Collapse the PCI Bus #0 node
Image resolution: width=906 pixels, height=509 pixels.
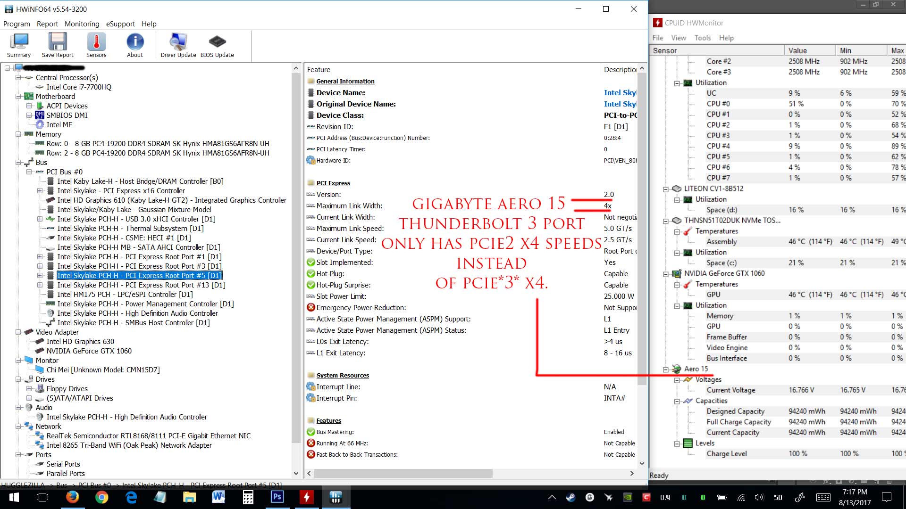pos(29,172)
